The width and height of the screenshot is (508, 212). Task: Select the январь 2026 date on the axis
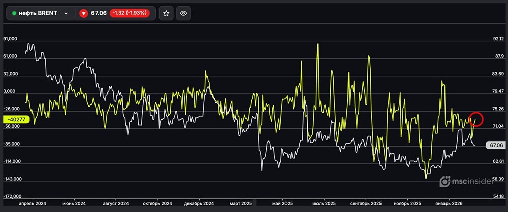click(x=449, y=203)
